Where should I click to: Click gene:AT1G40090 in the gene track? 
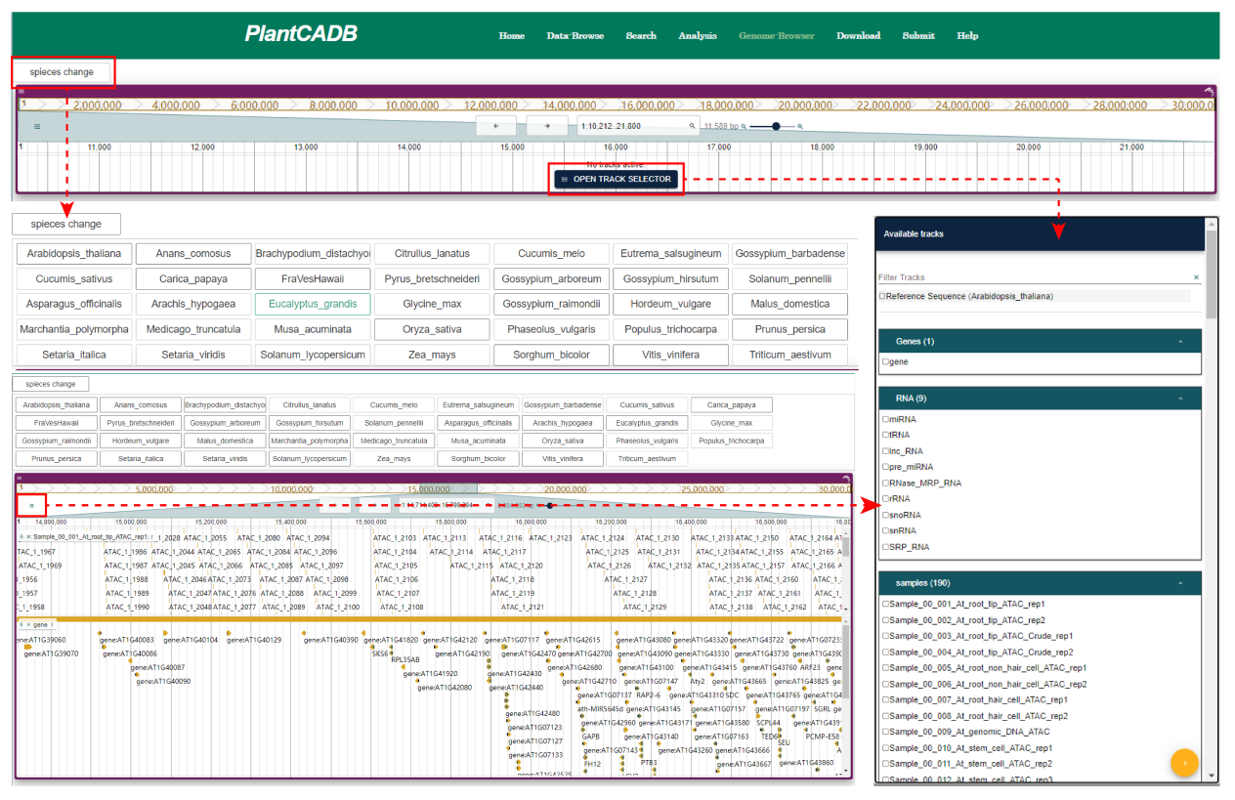click(163, 682)
